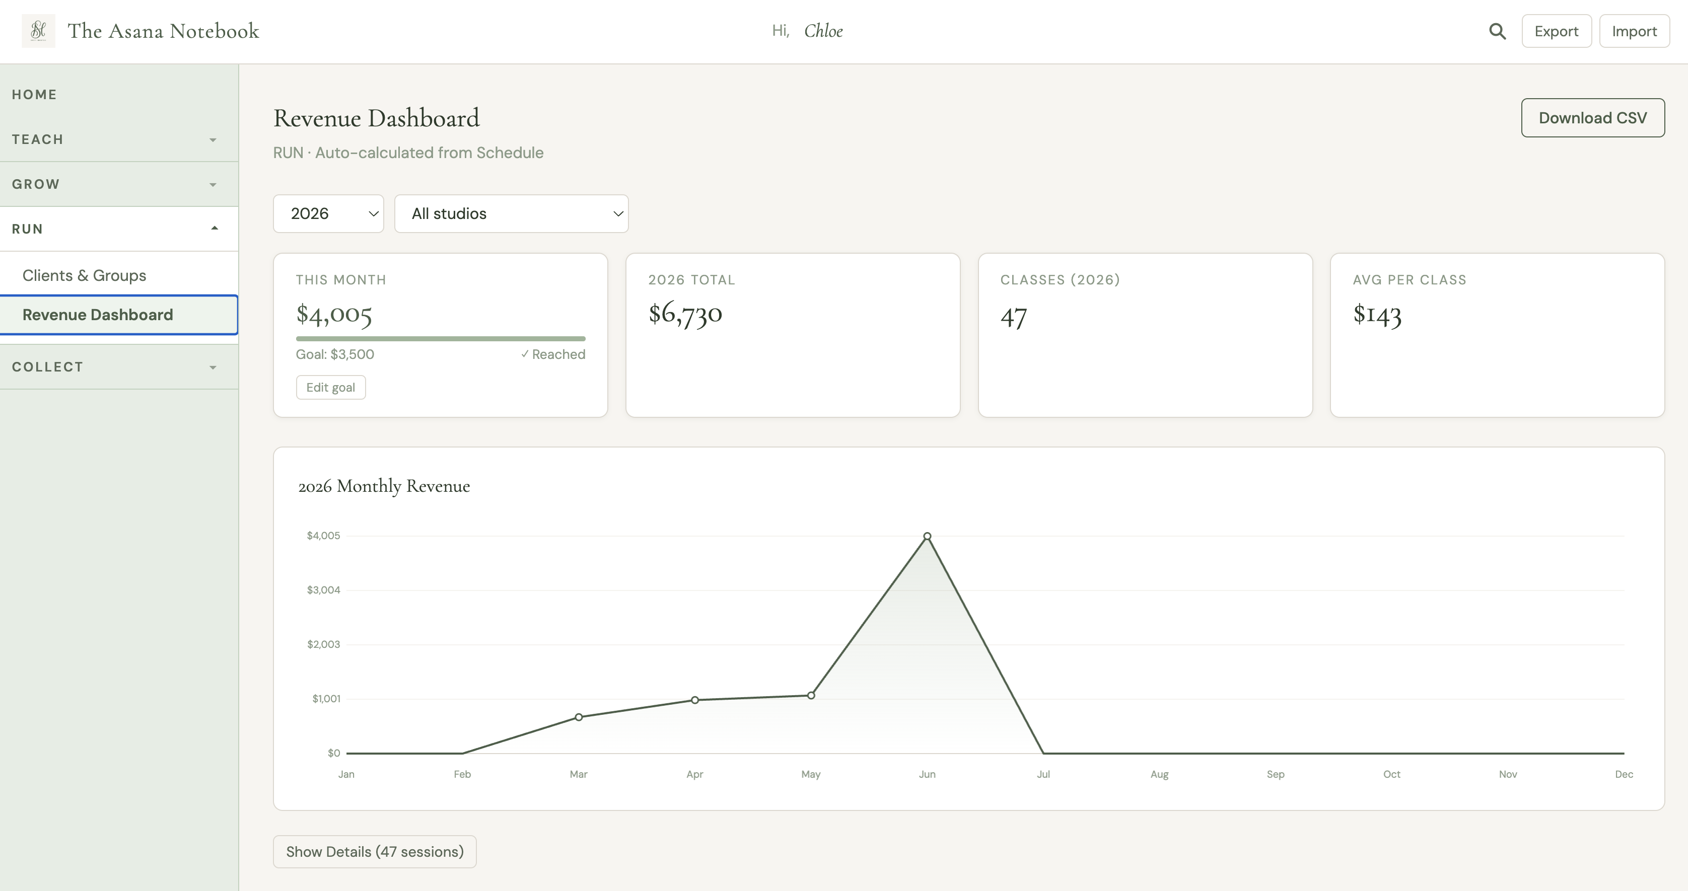Click the Import button
Screen dimensions: 1688x891
tap(1634, 31)
